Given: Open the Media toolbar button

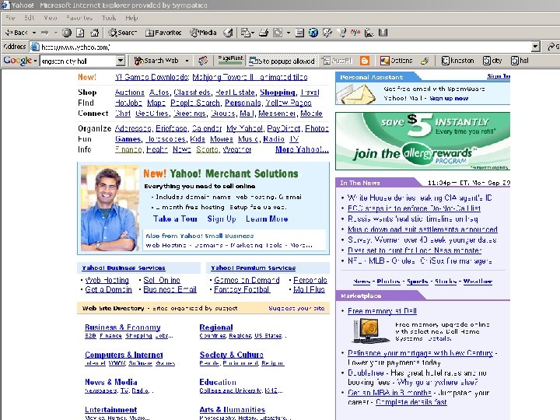Looking at the screenshot, I should pos(203,33).
